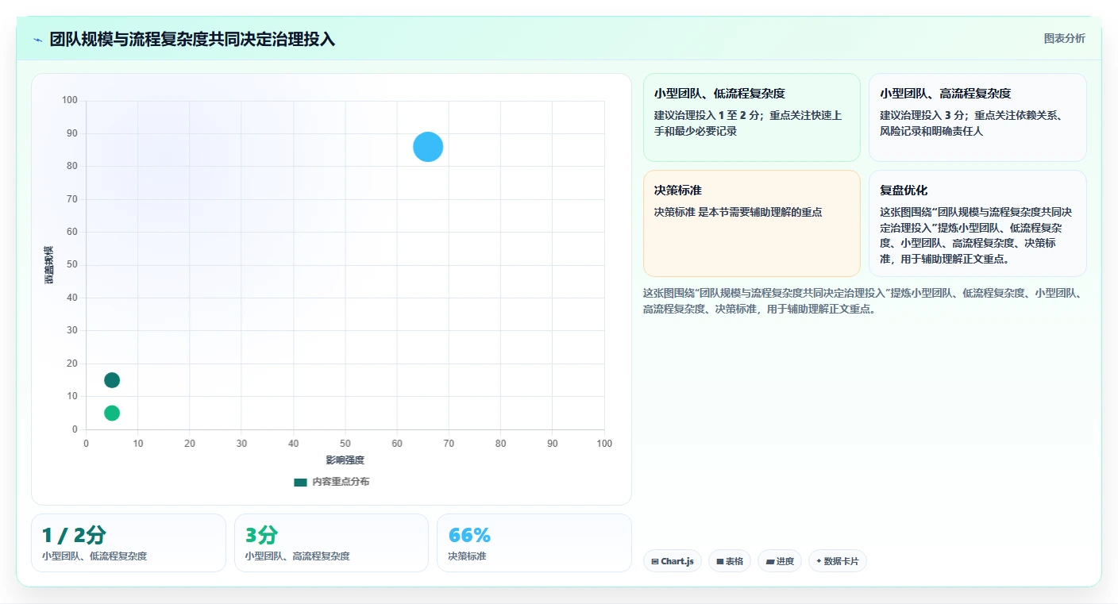Click the summary paragraph below the cards
This screenshot has height=604, width=1118.
(x=864, y=302)
